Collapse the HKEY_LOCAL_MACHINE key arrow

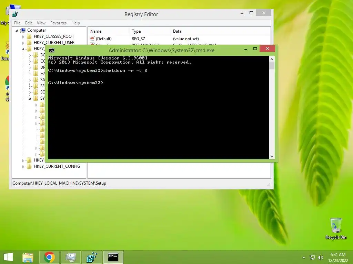[x=23, y=49]
